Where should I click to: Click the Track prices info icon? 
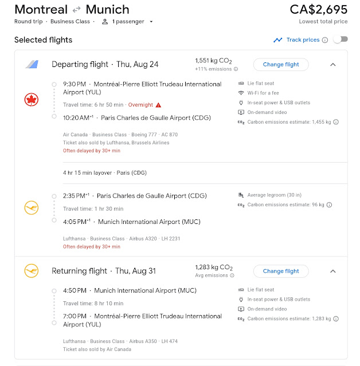pos(325,40)
